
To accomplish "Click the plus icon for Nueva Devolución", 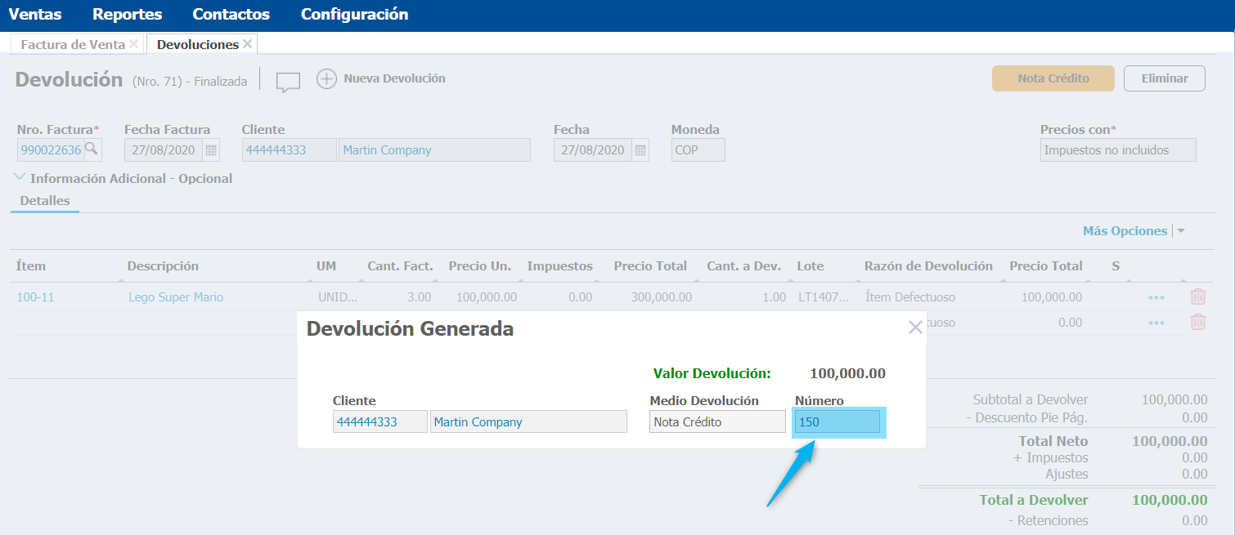I will pos(326,79).
